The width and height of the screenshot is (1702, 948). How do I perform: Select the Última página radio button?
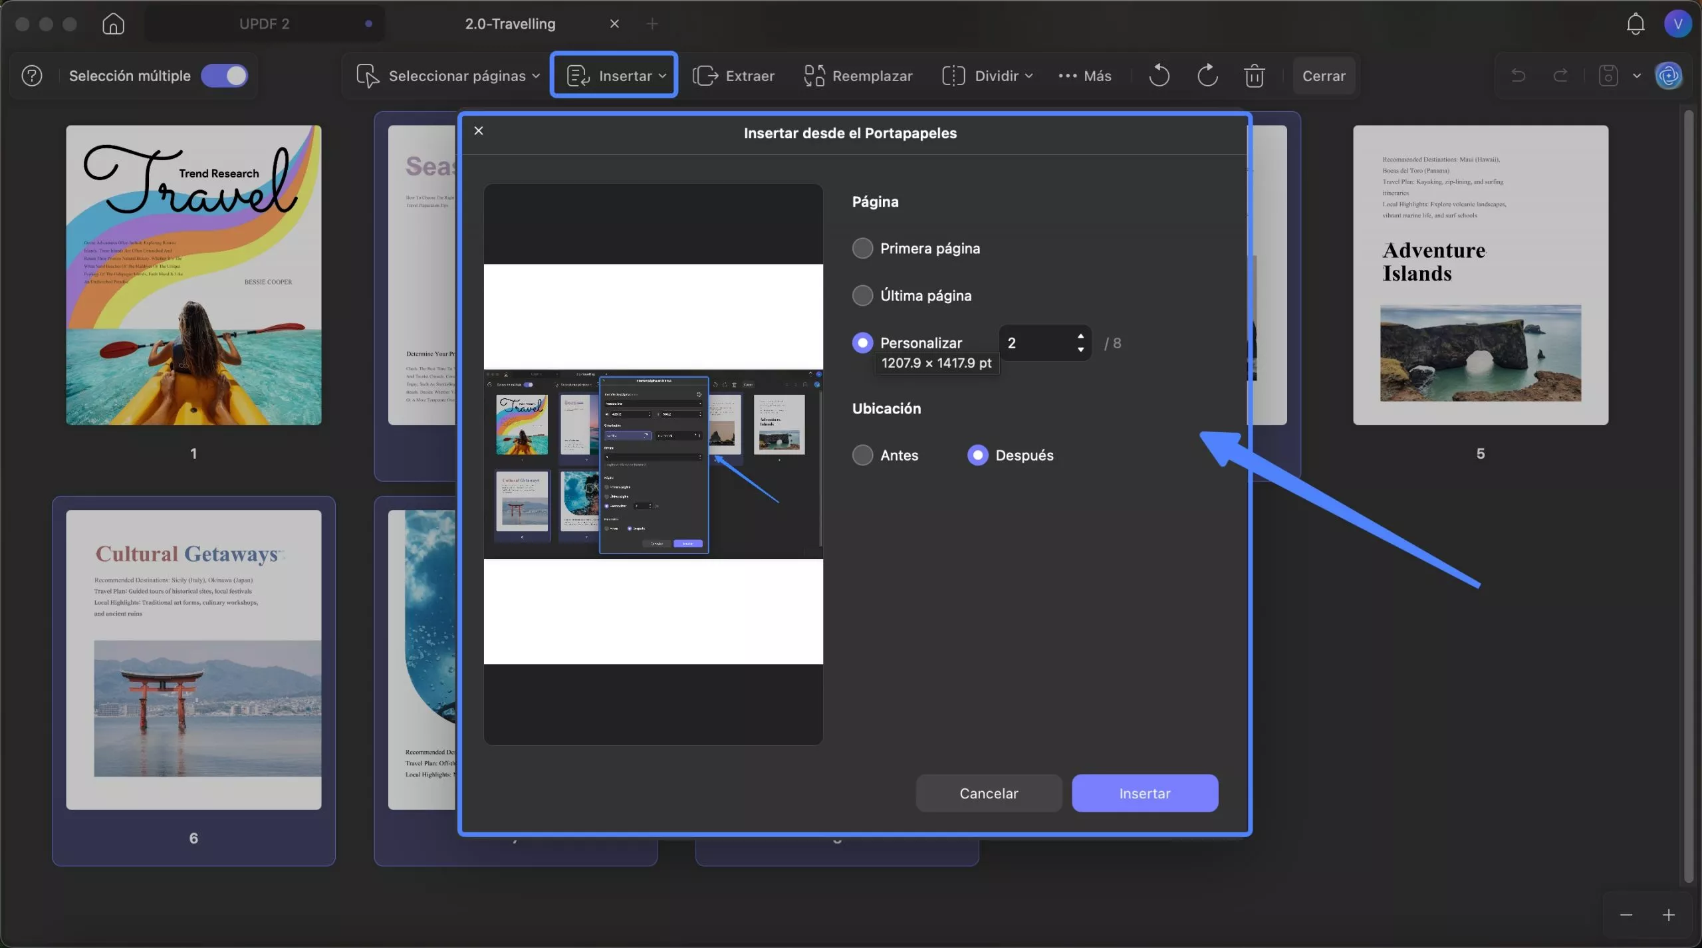point(862,295)
